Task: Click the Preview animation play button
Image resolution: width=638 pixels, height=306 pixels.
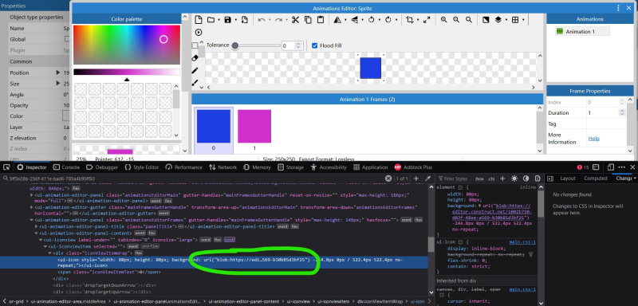Action: tap(198, 33)
